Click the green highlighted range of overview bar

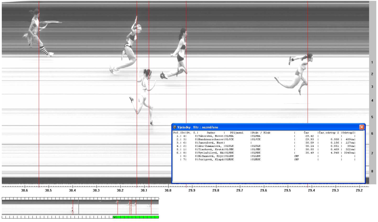136,217
